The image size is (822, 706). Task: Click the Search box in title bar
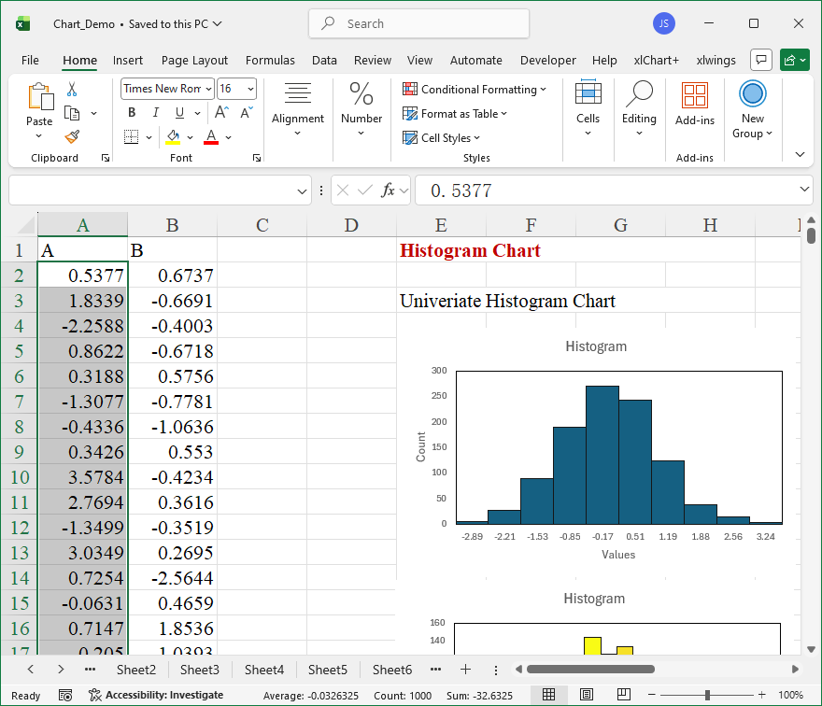pyautogui.click(x=418, y=24)
